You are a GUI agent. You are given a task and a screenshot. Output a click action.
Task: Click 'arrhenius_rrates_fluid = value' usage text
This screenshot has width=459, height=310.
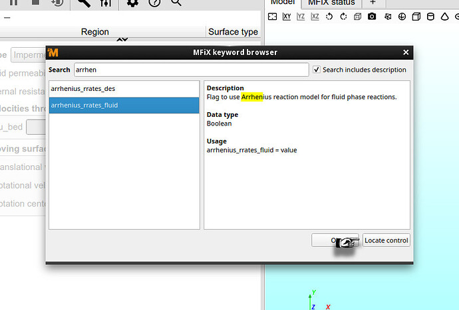251,150
